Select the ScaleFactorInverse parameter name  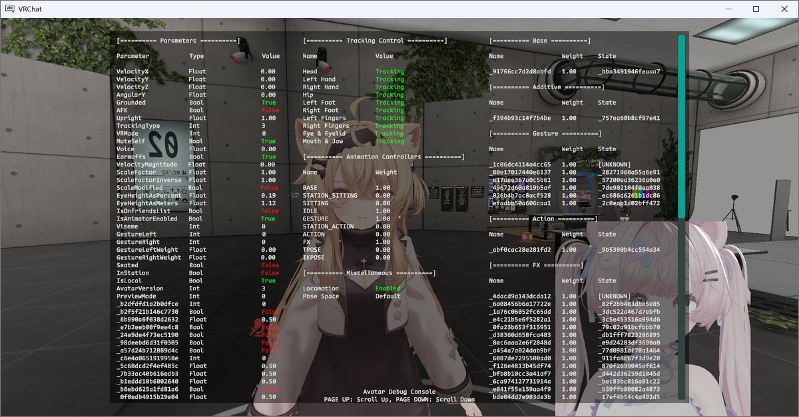click(x=149, y=180)
